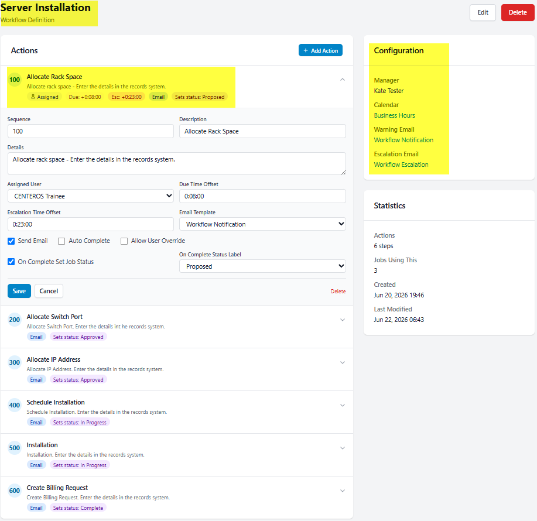Click Sets status: Approved under Allocate IP Address
The width and height of the screenshot is (537, 521).
point(78,379)
